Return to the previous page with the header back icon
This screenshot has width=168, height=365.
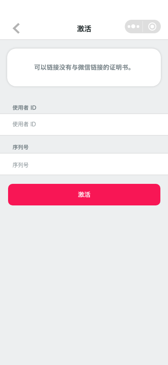tap(16, 28)
